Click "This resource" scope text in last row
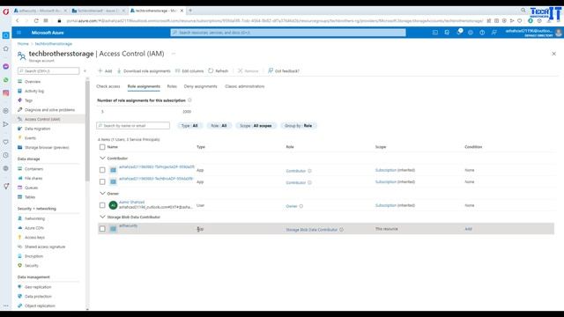The image size is (564, 317). tap(386, 229)
